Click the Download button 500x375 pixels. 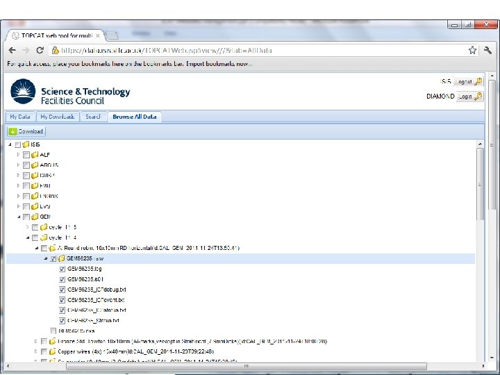pyautogui.click(x=26, y=131)
